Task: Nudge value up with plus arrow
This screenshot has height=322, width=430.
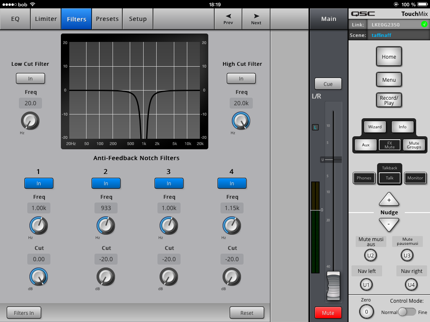Action: (x=389, y=199)
